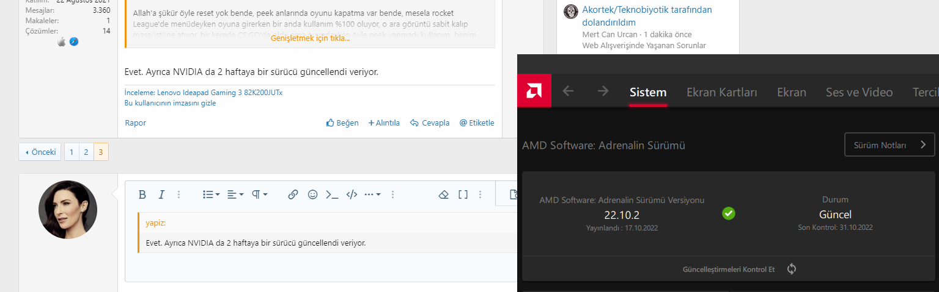The width and height of the screenshot is (939, 292).
Task: Open the paragraph format dropdown
Action: [x=260, y=194]
